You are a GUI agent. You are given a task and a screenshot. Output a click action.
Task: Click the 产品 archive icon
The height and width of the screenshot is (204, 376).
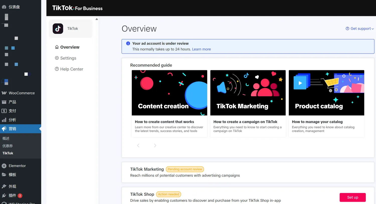pos(4,102)
